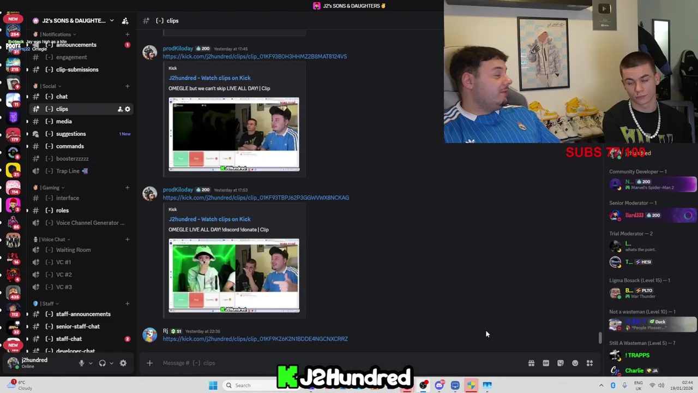
Task: Collapse the Gaming category
Action: [x=50, y=188]
